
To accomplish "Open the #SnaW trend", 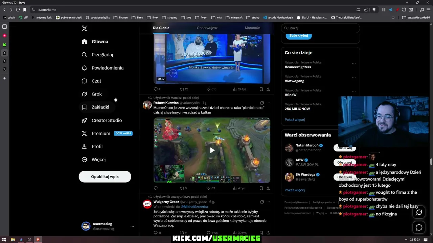I will (x=291, y=95).
